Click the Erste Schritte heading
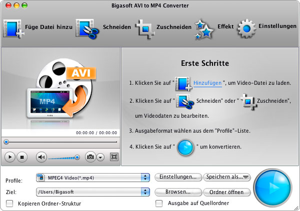Screen dimensions: 300x211 coord(205,63)
